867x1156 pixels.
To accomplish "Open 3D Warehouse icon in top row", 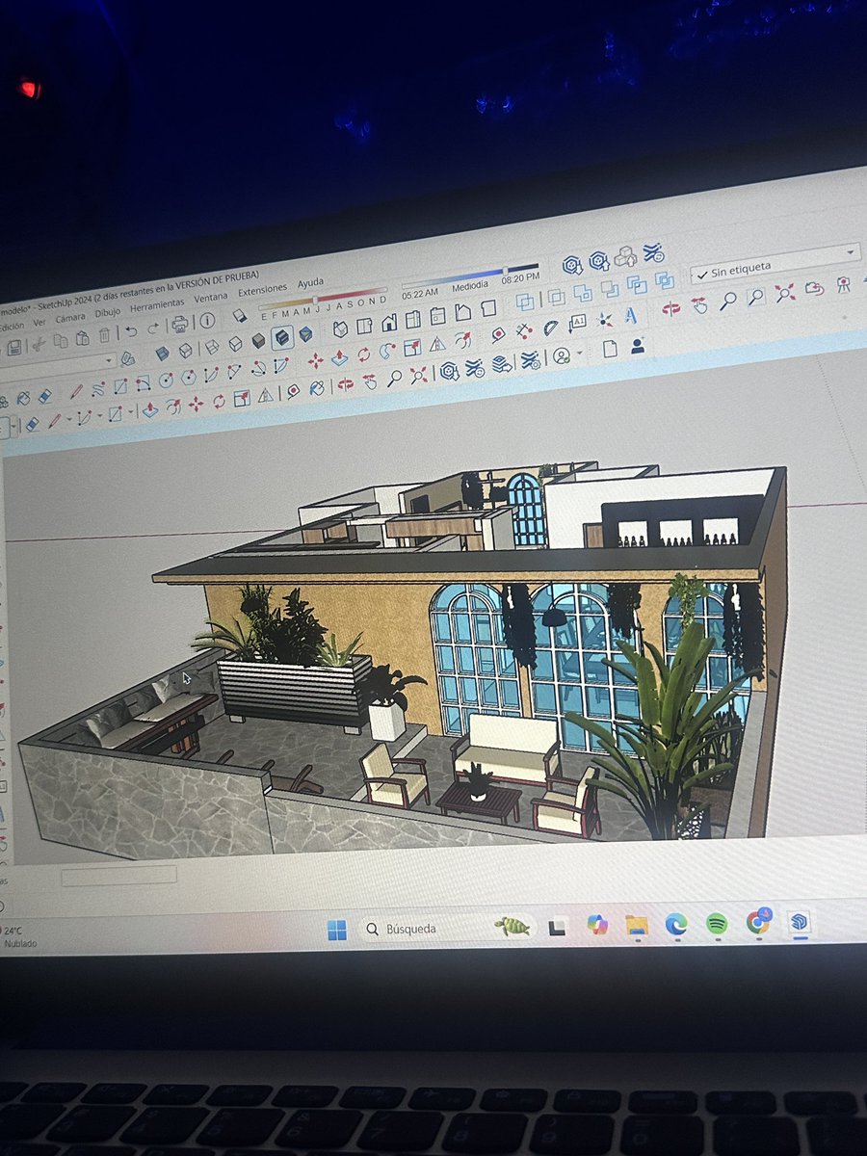I will (572, 264).
